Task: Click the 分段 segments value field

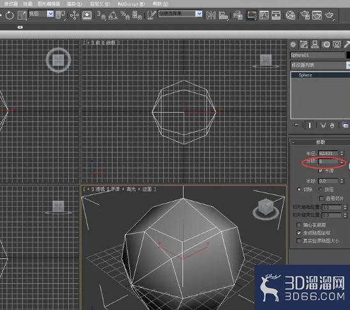Action: tap(328, 161)
